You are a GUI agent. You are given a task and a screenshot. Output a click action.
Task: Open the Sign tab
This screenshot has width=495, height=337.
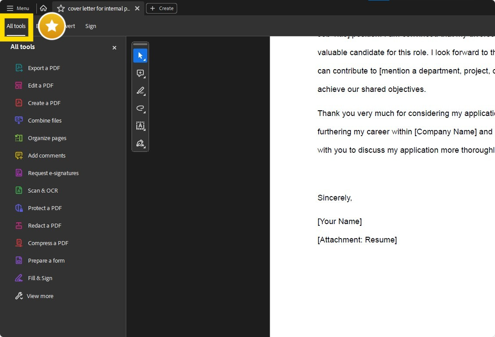pyautogui.click(x=91, y=26)
